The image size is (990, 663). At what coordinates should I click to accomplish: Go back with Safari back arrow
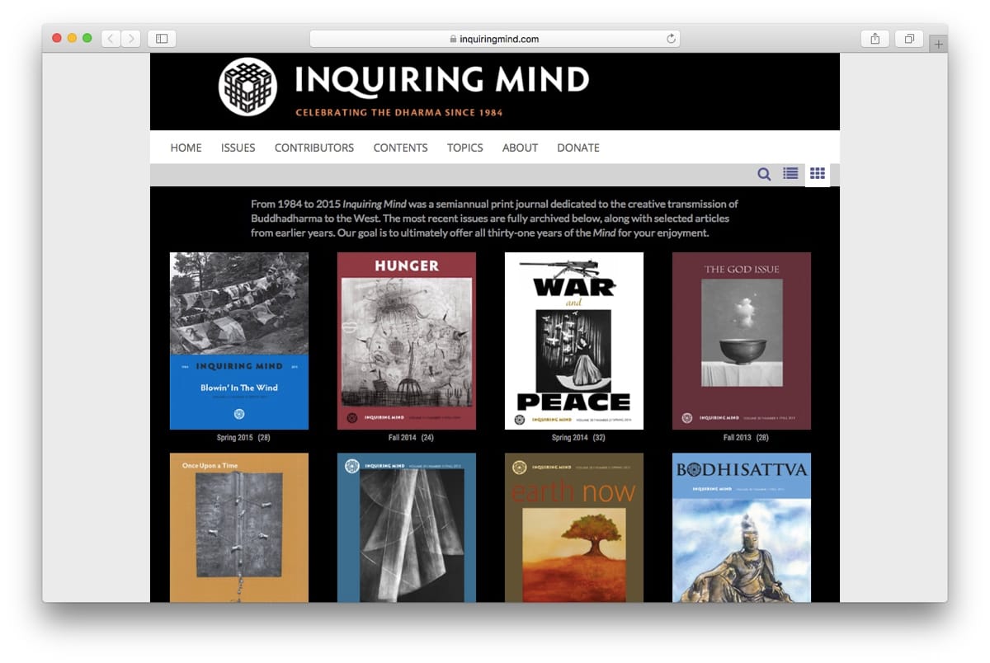111,39
